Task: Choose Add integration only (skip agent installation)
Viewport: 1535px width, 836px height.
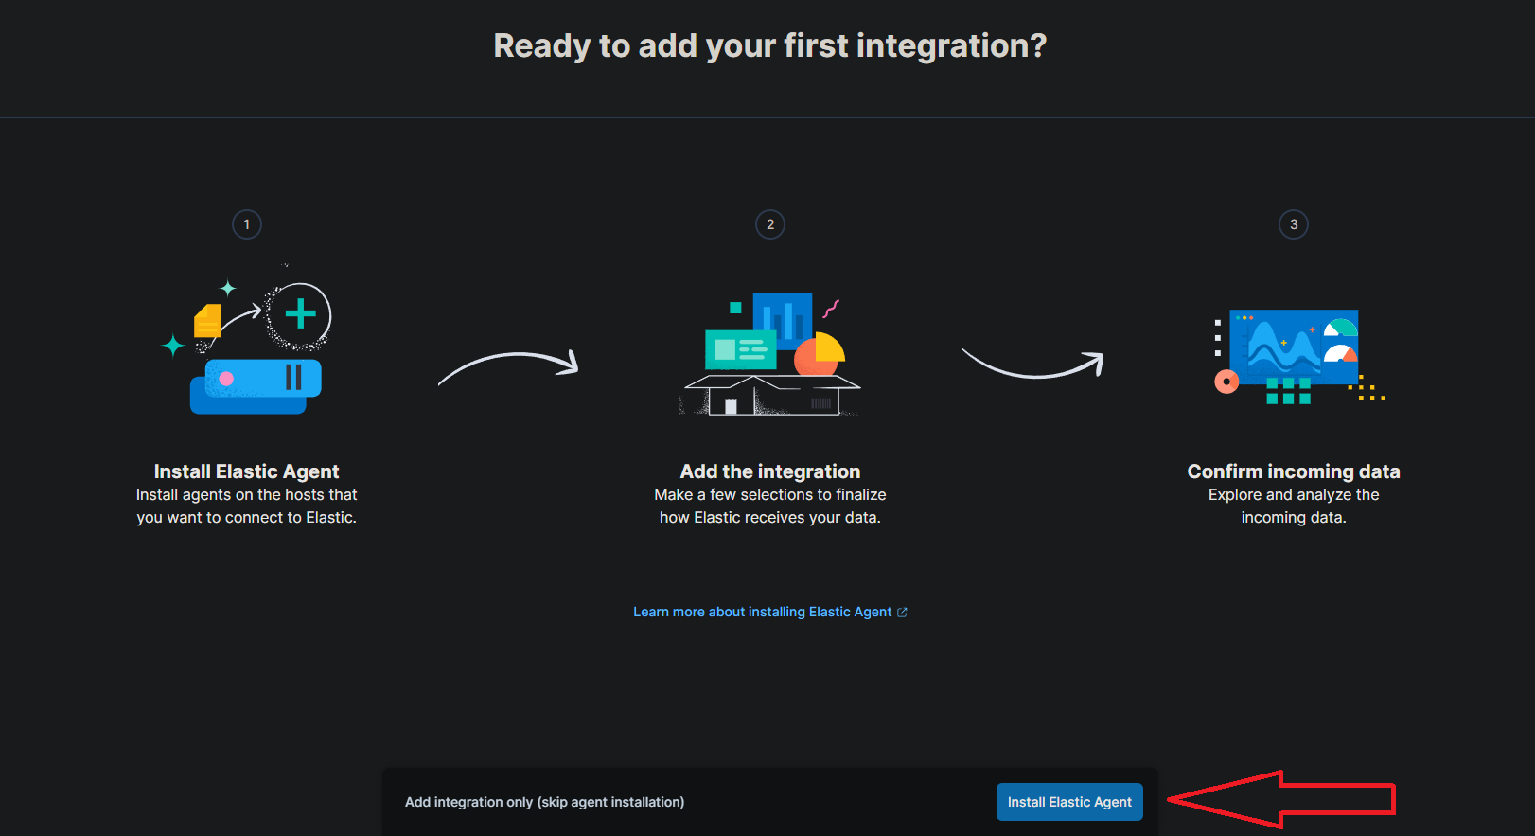Action: click(544, 802)
